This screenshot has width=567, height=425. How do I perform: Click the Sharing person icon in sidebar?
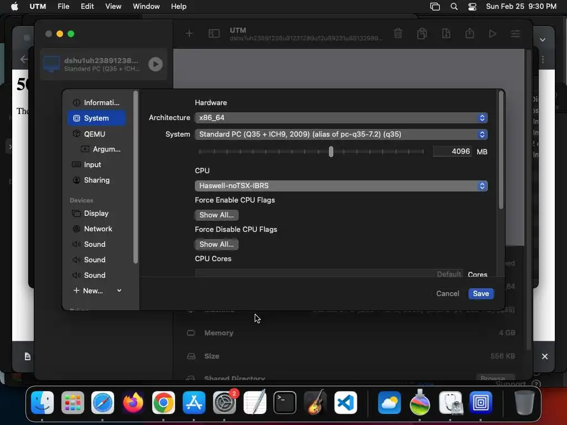[x=76, y=180]
